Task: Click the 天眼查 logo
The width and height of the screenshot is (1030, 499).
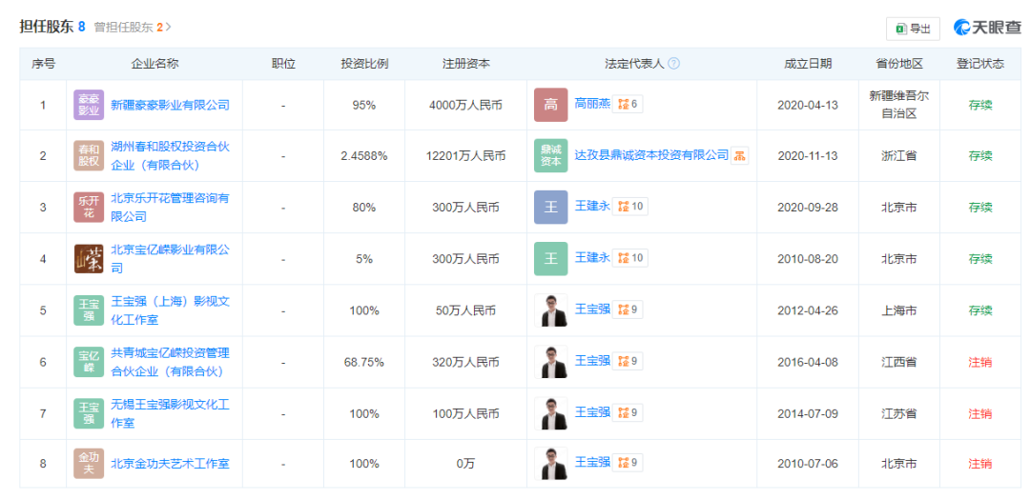Action: coord(988,28)
